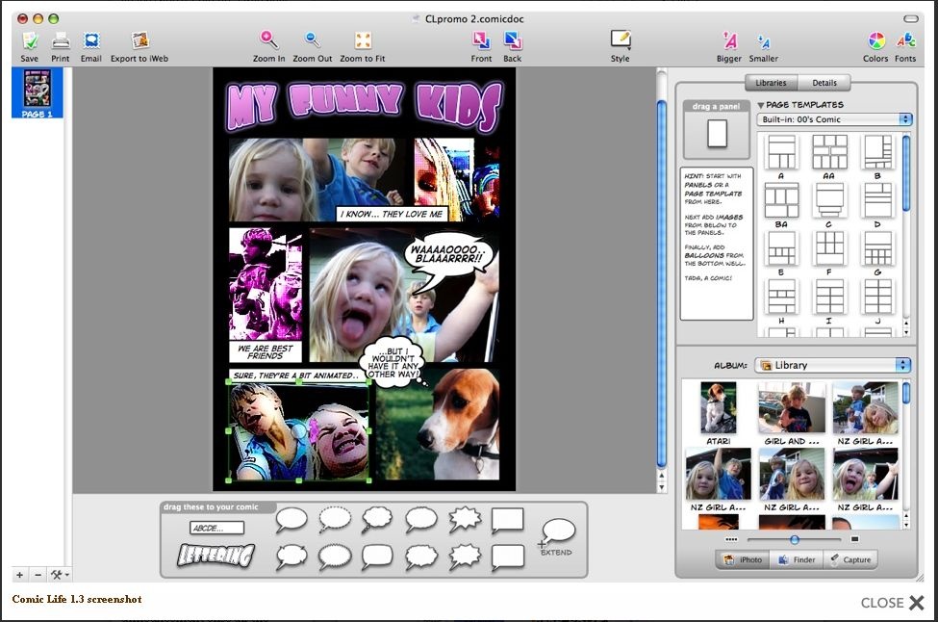Switch to the Libraries tab
Viewport: 938px width, 622px height.
coord(771,83)
